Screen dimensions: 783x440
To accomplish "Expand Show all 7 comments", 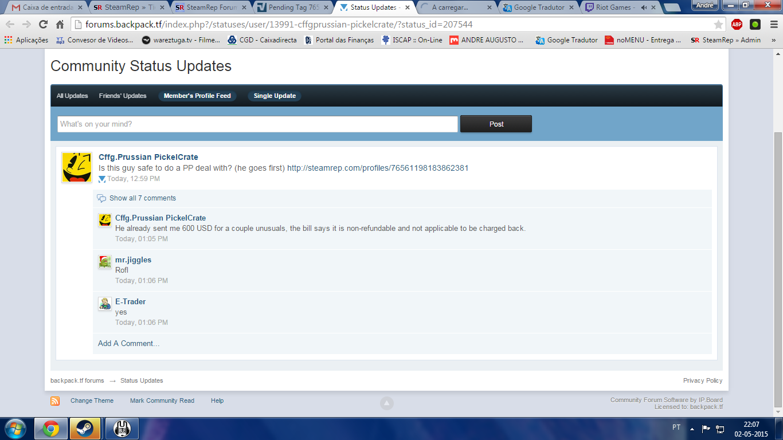I will (x=142, y=198).
